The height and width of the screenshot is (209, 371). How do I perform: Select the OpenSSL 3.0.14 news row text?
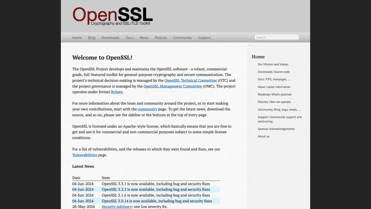pos(157,201)
